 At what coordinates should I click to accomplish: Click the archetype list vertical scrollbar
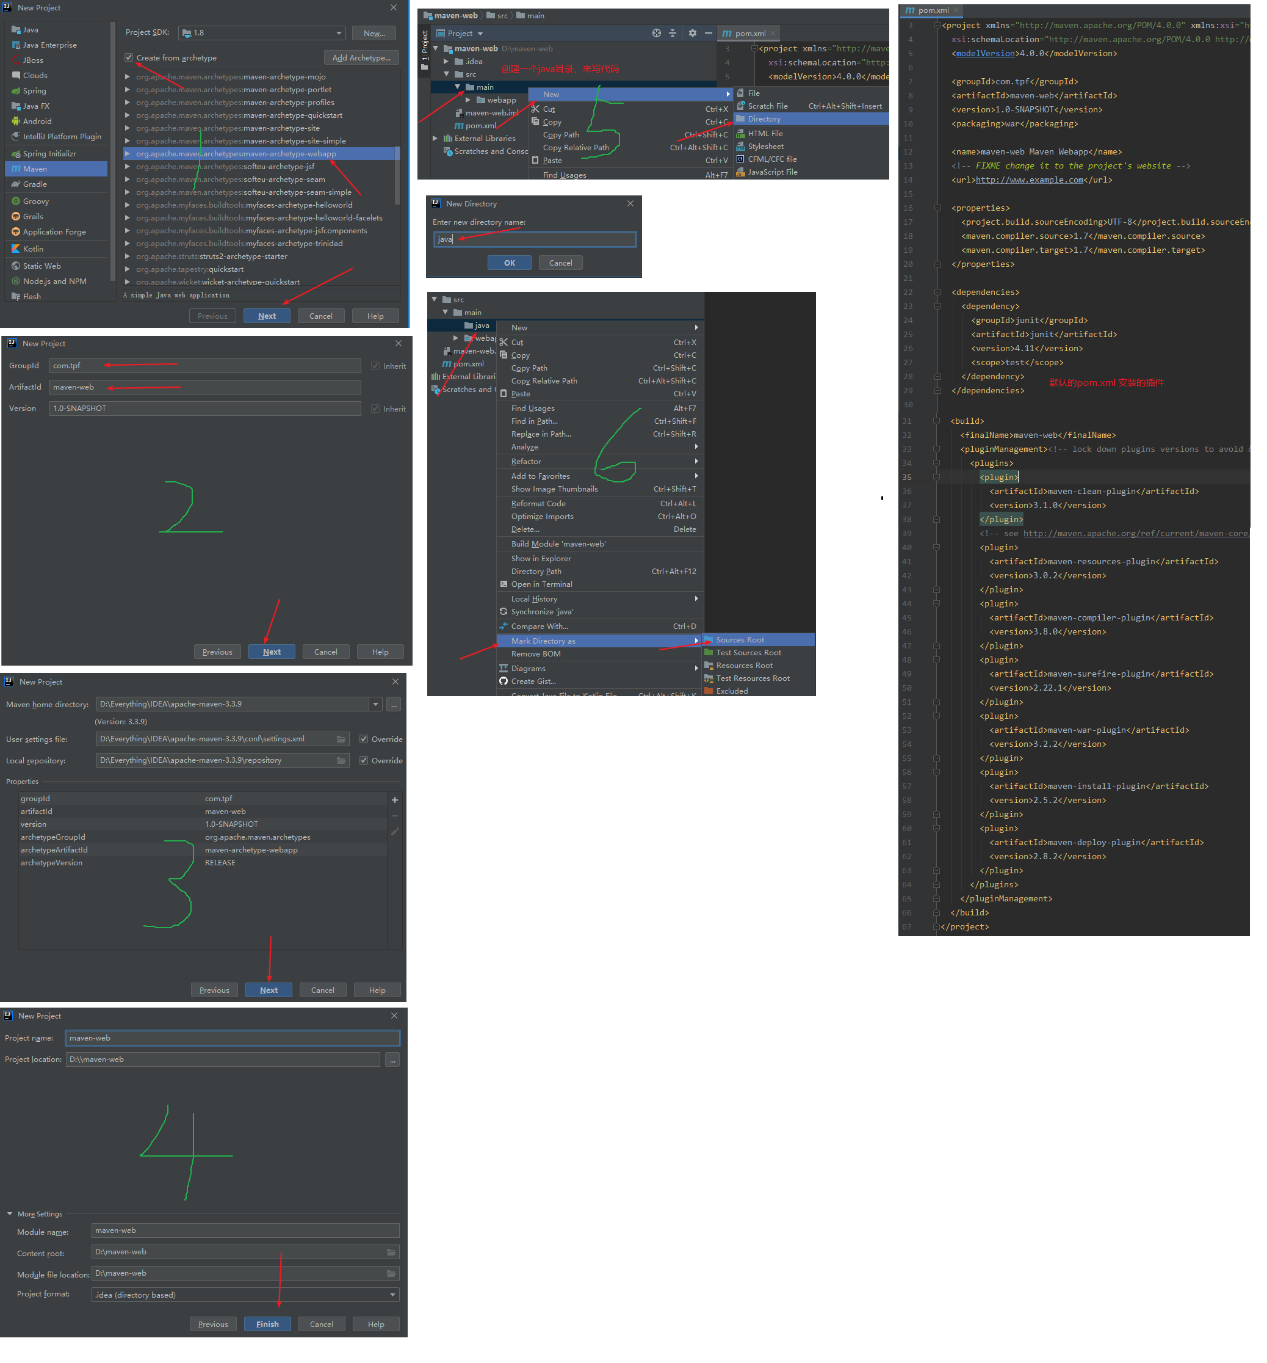397,175
